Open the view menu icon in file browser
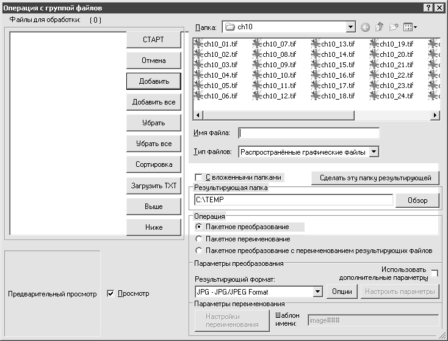This screenshot has width=448, height=341. [x=410, y=27]
